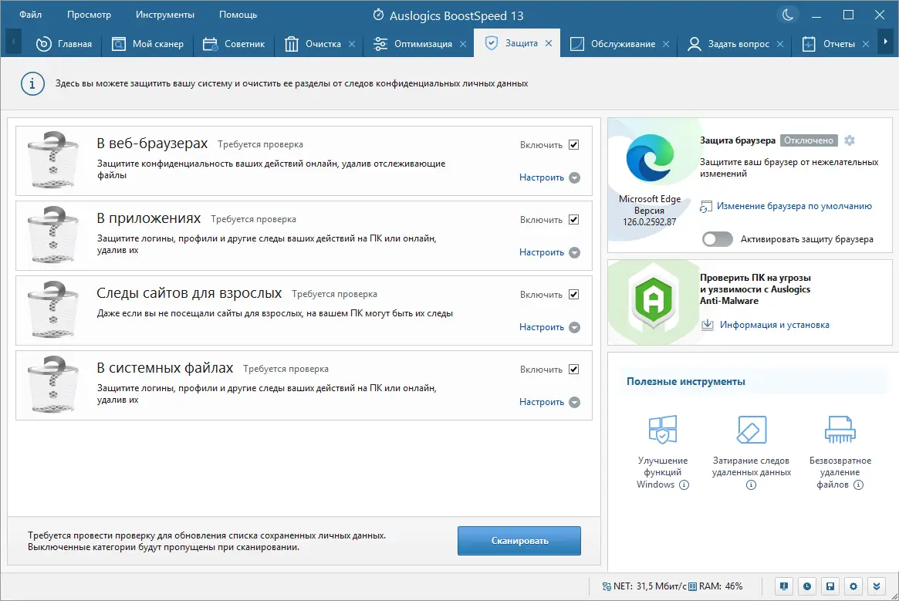Close the Отчеты tab
The width and height of the screenshot is (899, 601).
coord(866,44)
